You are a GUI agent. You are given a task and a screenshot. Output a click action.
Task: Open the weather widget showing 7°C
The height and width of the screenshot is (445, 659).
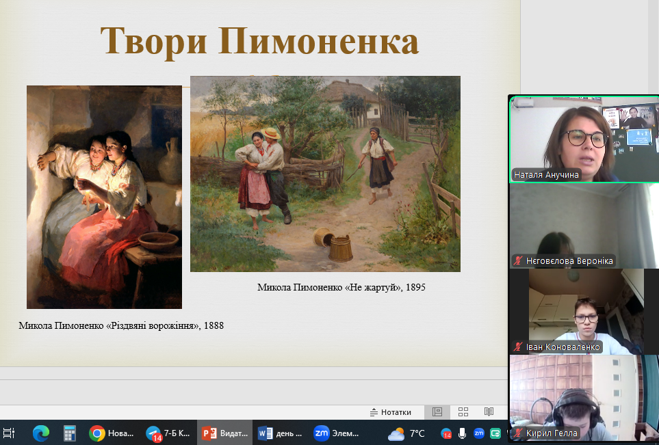[406, 433]
